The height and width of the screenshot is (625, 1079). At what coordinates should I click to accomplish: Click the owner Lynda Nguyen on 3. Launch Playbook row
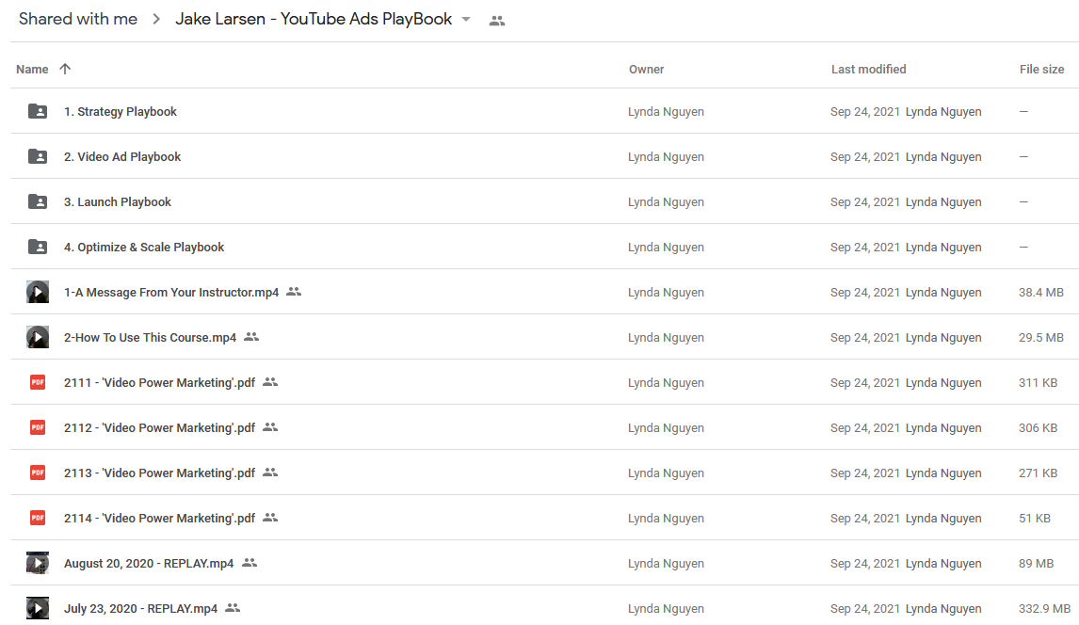[x=666, y=202]
